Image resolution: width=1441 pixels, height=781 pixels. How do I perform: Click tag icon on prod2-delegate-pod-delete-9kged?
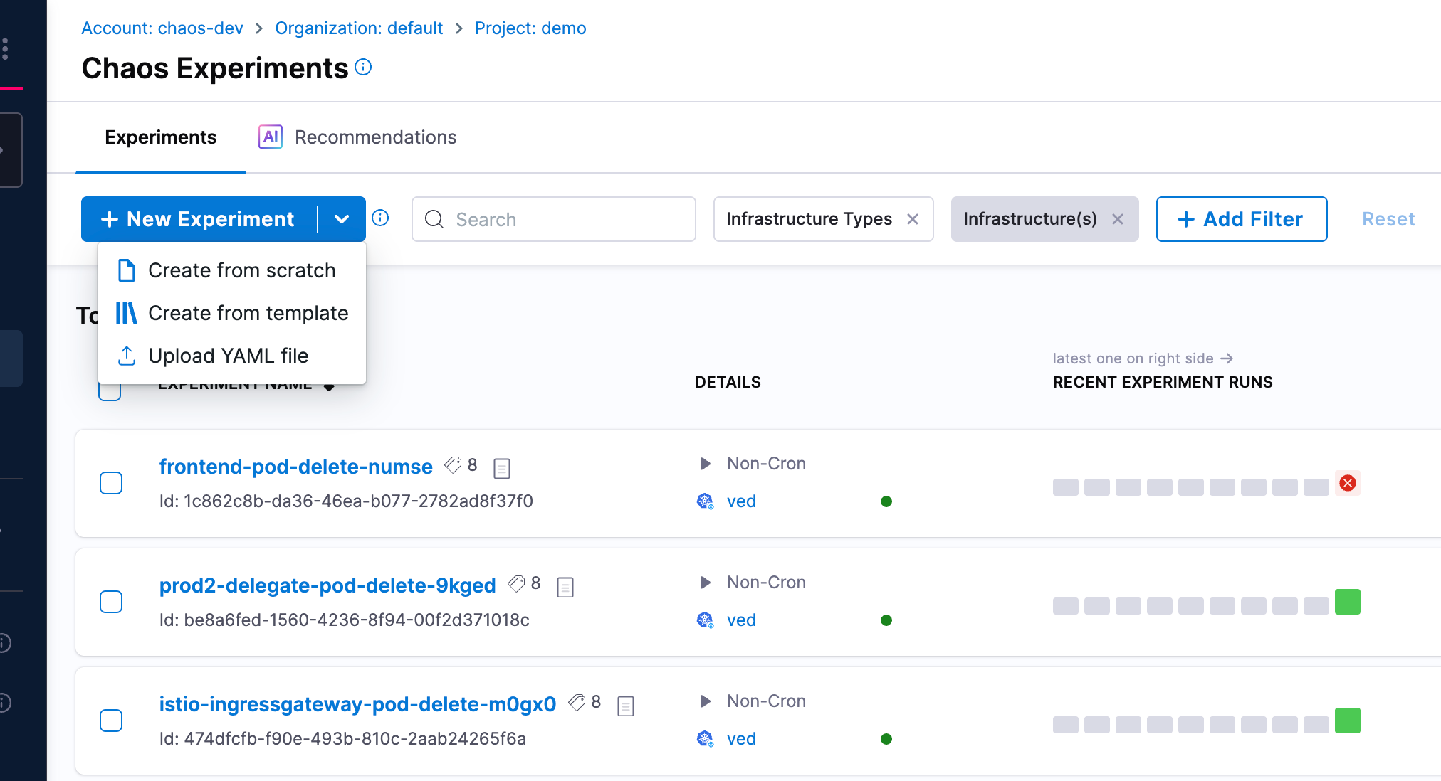tap(516, 584)
